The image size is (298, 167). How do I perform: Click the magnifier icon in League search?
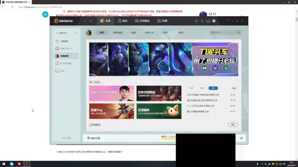238,32
